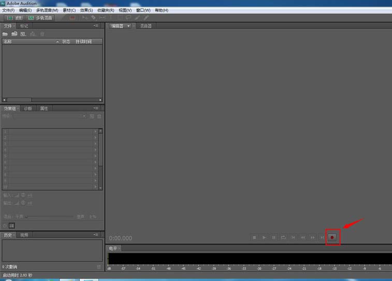
Task: Jump to previous marker button
Action: click(293, 237)
